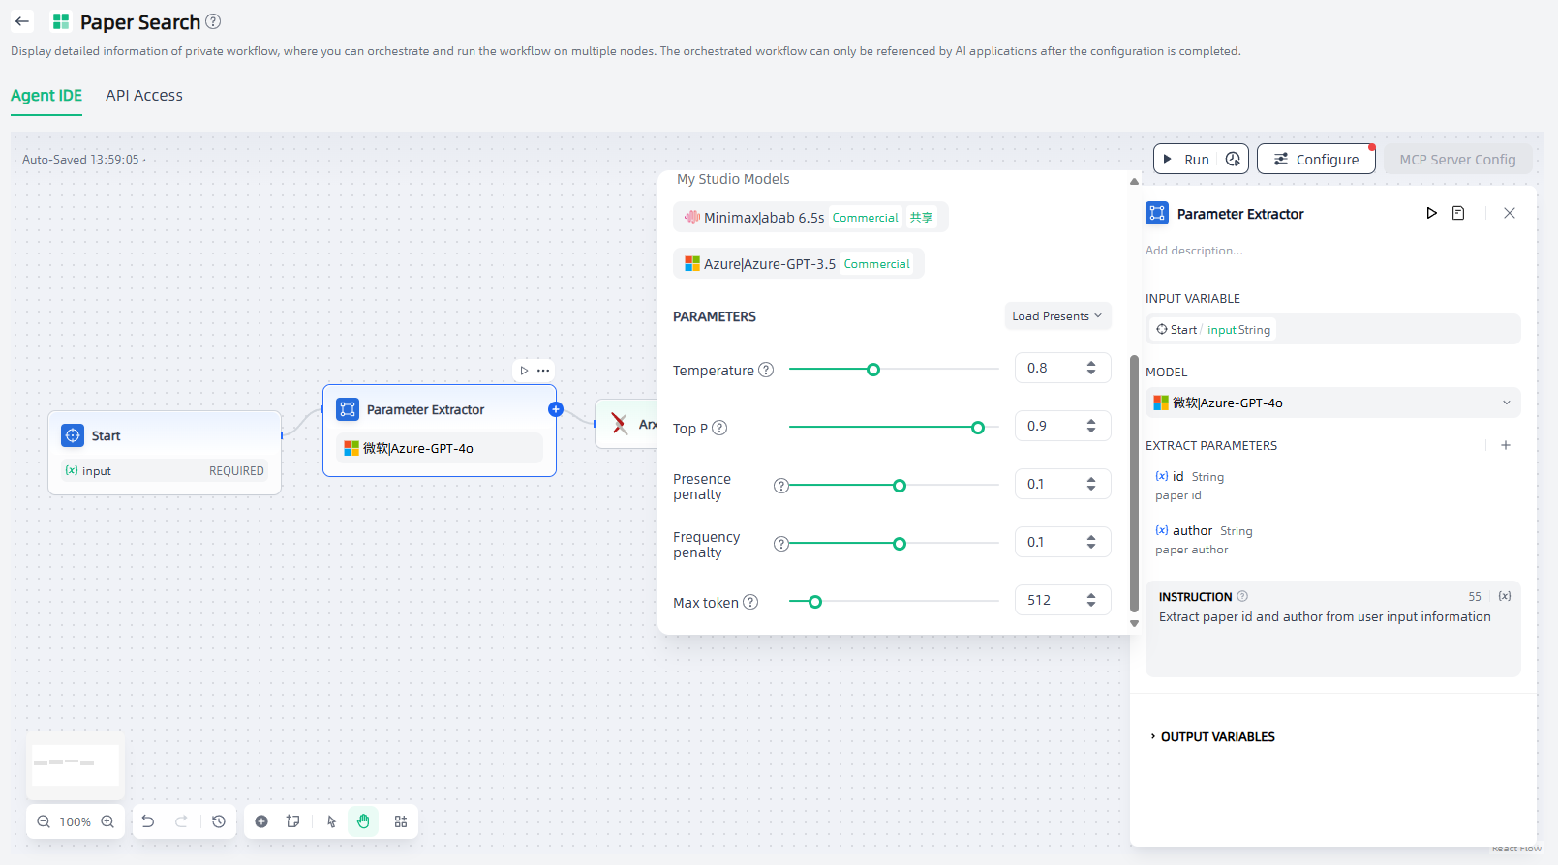Click the Configure button

1315,160
